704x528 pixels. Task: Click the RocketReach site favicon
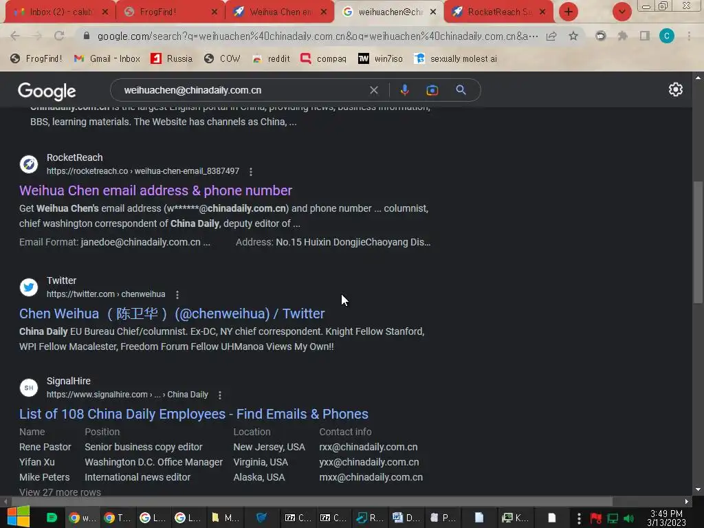click(29, 164)
